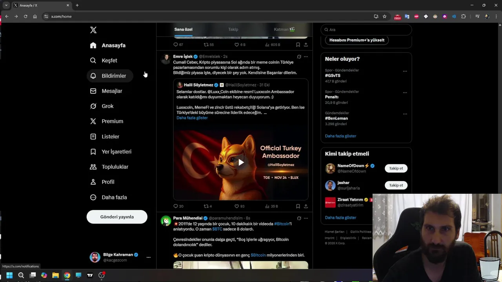Open Listeler lists

click(x=105, y=136)
